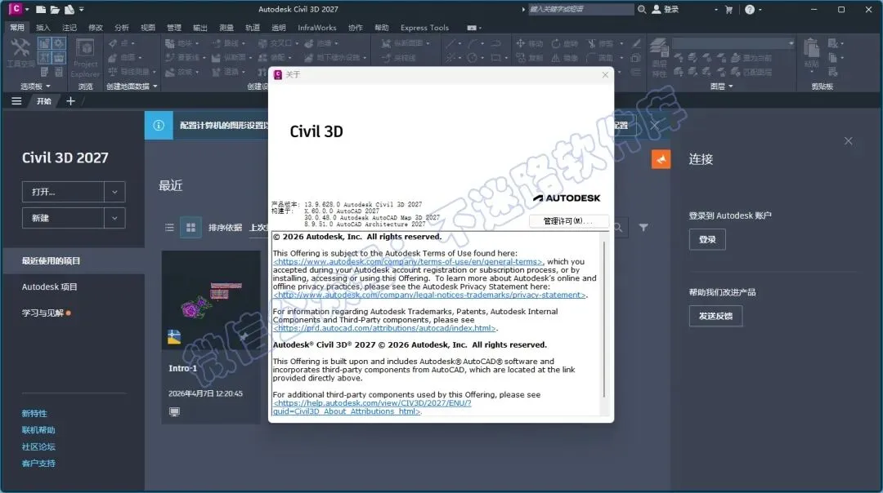Open the prd.autocad.com attributions link
This screenshot has width=883, height=493.
pos(384,328)
